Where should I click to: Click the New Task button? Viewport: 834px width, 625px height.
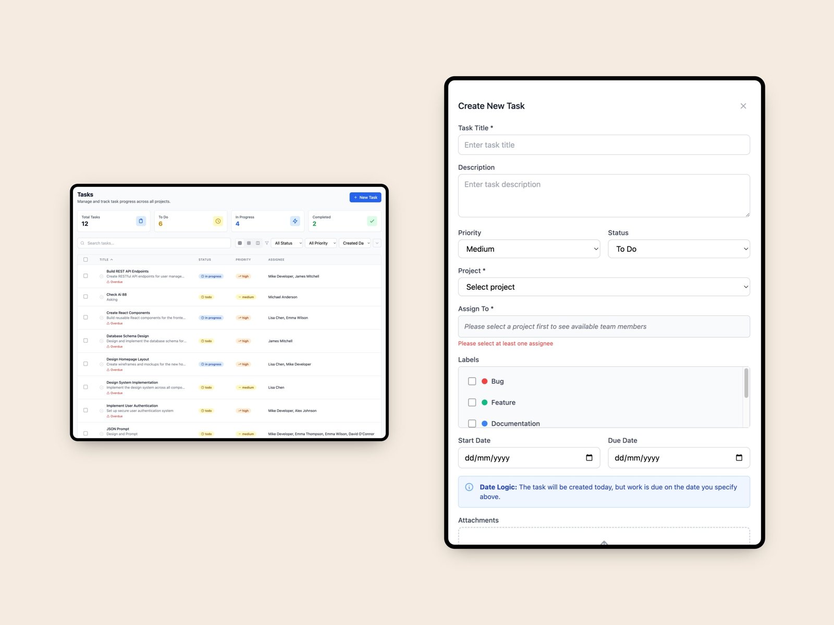pos(365,197)
